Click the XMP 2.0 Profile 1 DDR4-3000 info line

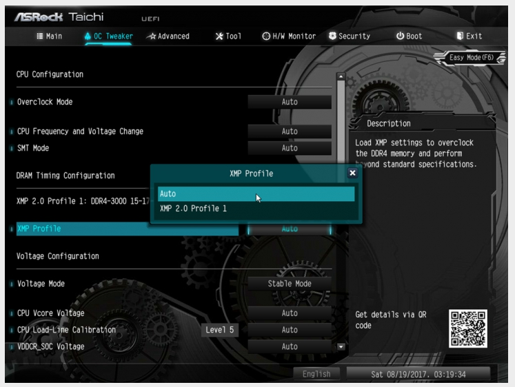pyautogui.click(x=83, y=201)
